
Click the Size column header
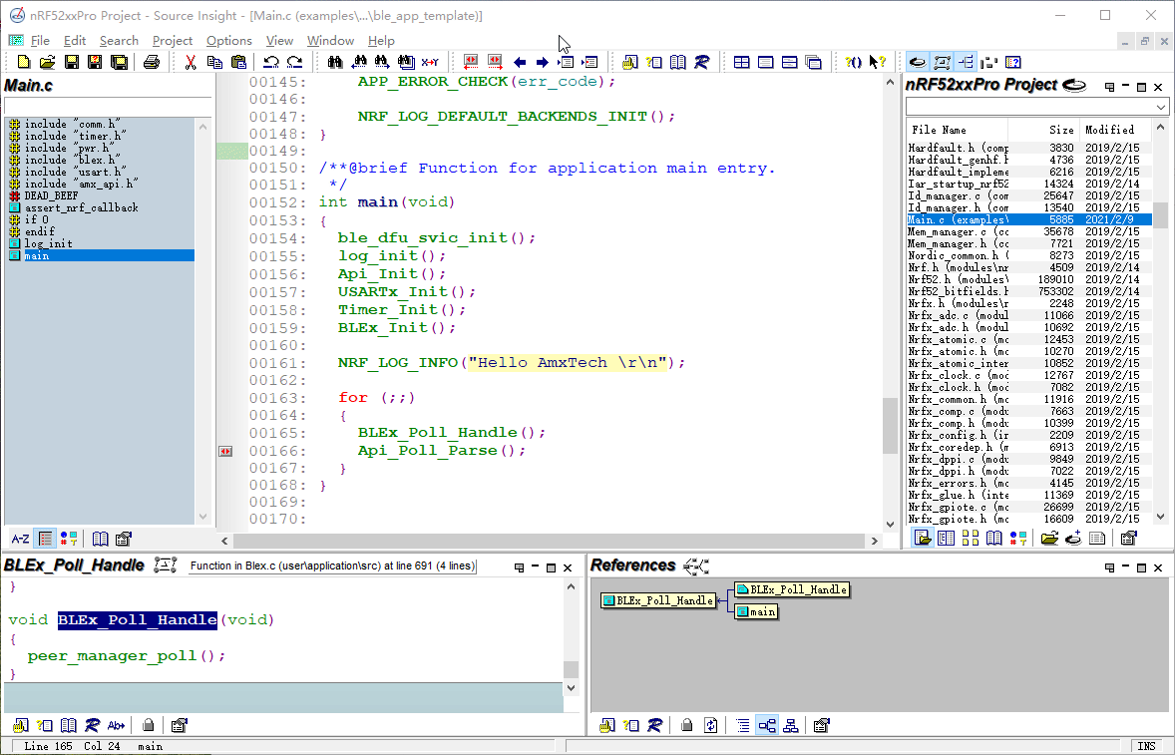[1044, 130]
